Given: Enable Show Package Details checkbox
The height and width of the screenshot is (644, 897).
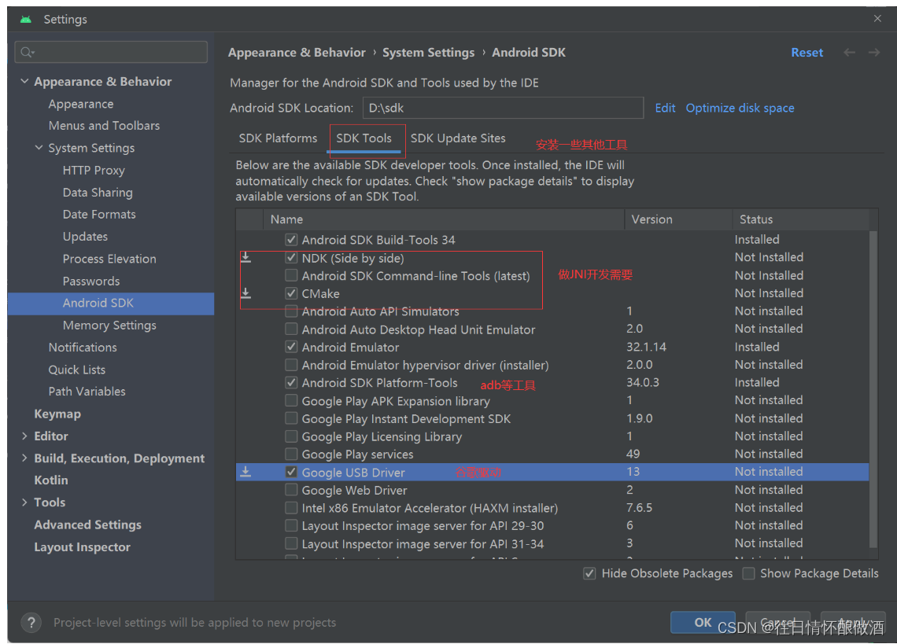Looking at the screenshot, I should [x=748, y=573].
